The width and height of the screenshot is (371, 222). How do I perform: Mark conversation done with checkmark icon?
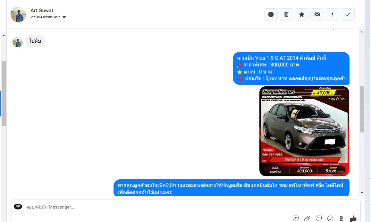click(348, 14)
